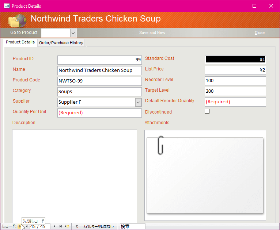
Task: Click the Discontinued label
Action: click(158, 112)
